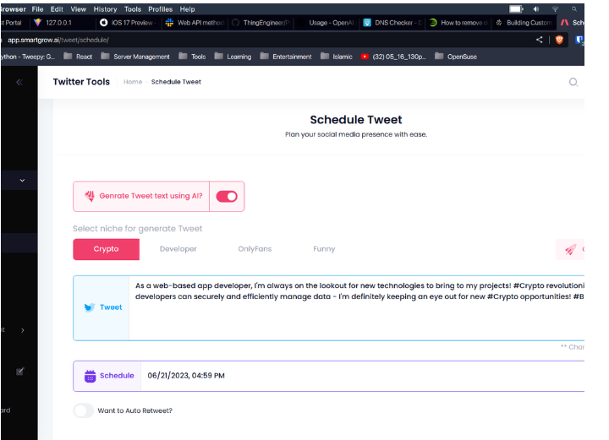Open the Edit menu

[x=57, y=9]
